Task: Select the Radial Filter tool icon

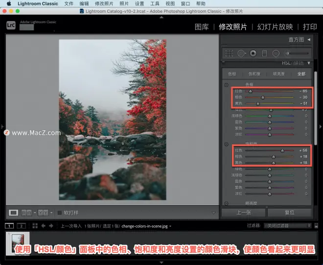Action: (276, 53)
